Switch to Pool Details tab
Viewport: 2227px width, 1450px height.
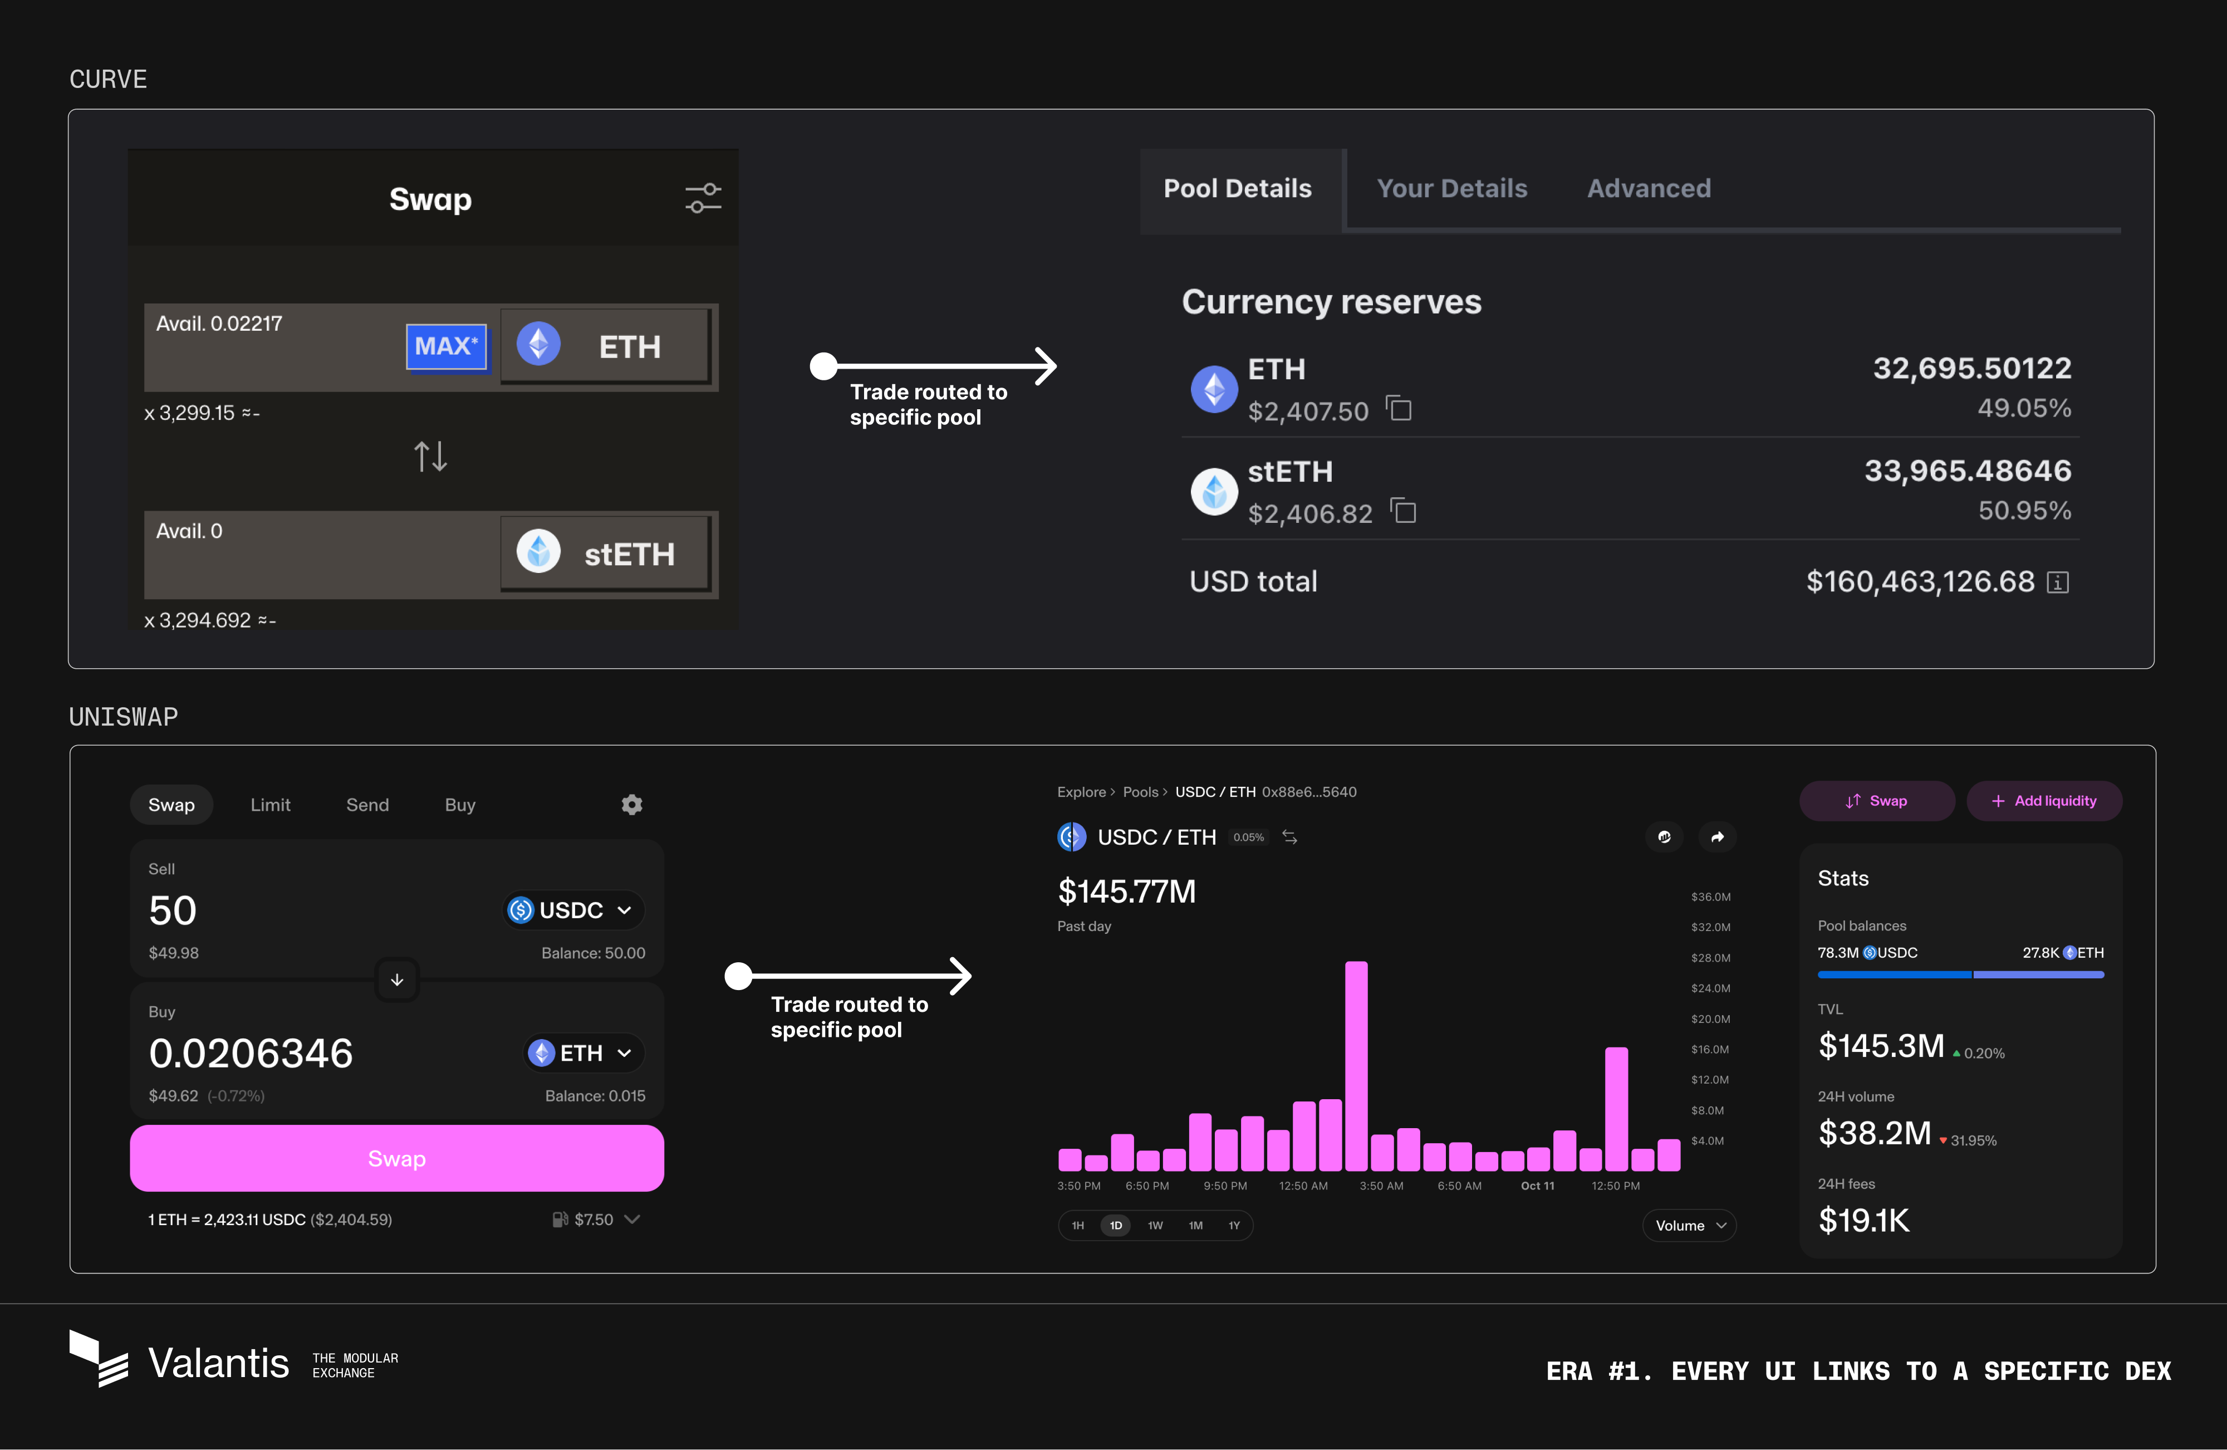(x=1237, y=188)
